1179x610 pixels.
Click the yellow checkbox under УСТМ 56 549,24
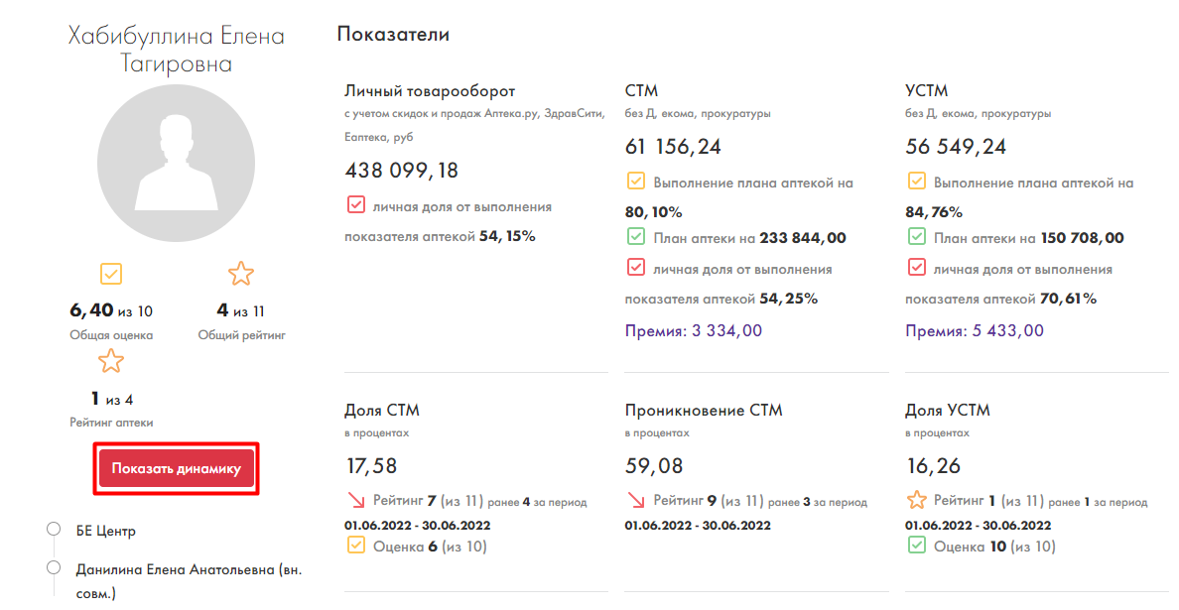[x=917, y=183]
